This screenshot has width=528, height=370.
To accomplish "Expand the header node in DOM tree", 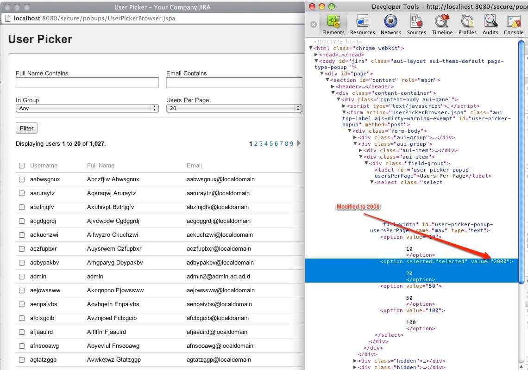I will coord(333,86).
